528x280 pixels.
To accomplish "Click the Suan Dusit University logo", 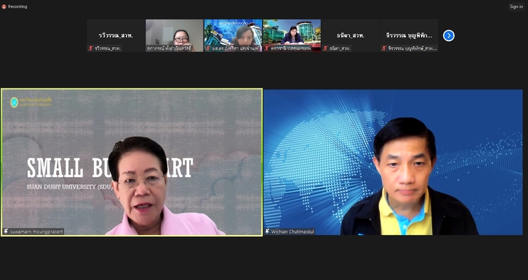I will click(31, 102).
